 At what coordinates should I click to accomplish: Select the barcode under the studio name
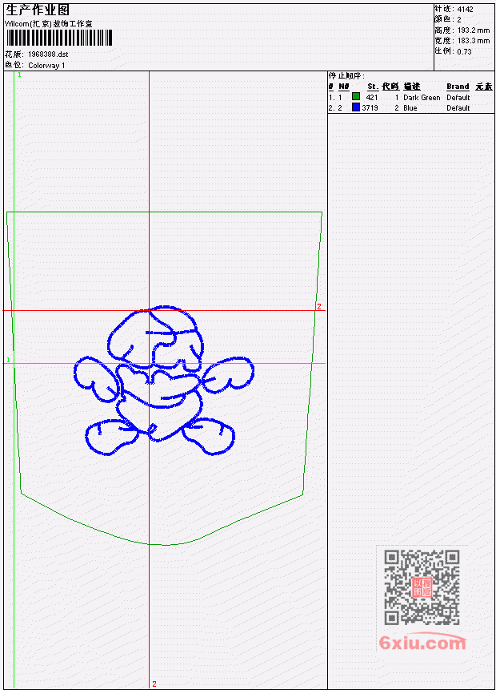pos(60,38)
